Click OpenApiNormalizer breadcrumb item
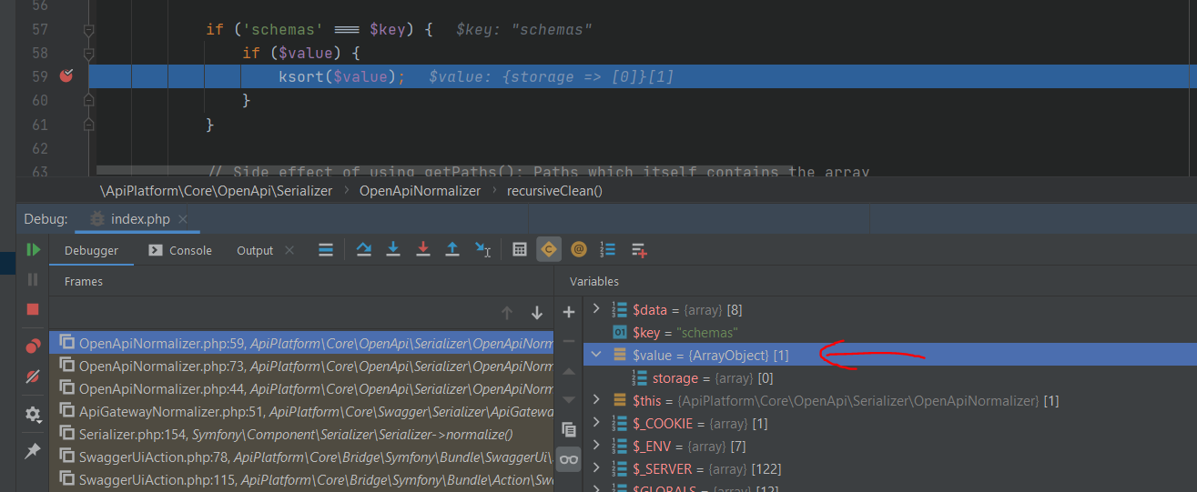1197x492 pixels. tap(420, 191)
